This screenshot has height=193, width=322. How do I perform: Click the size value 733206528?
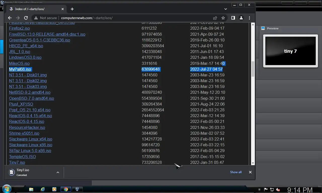point(152,162)
